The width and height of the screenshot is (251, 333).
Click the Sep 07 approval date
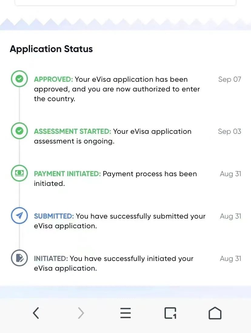tap(230, 79)
